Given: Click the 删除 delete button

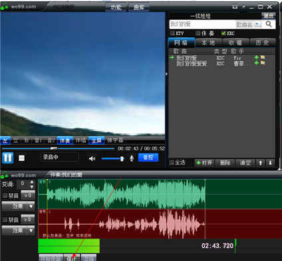Looking at the screenshot, I should (x=225, y=163).
